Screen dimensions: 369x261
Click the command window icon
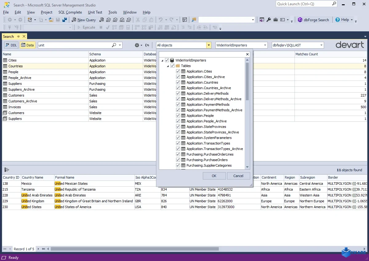tap(283, 20)
